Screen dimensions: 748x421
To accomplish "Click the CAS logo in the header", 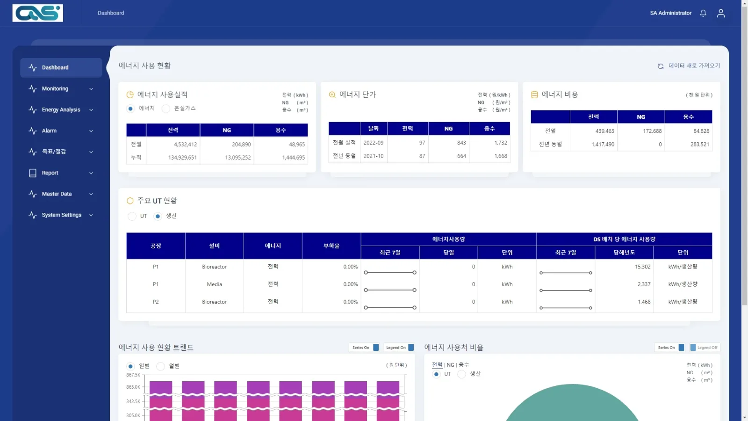I will pyautogui.click(x=38, y=13).
